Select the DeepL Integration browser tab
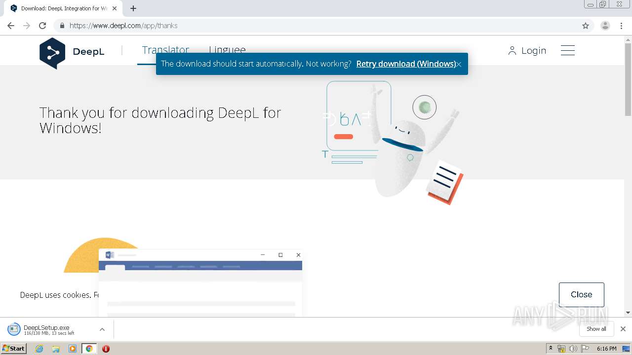The image size is (632, 355). tap(64, 8)
